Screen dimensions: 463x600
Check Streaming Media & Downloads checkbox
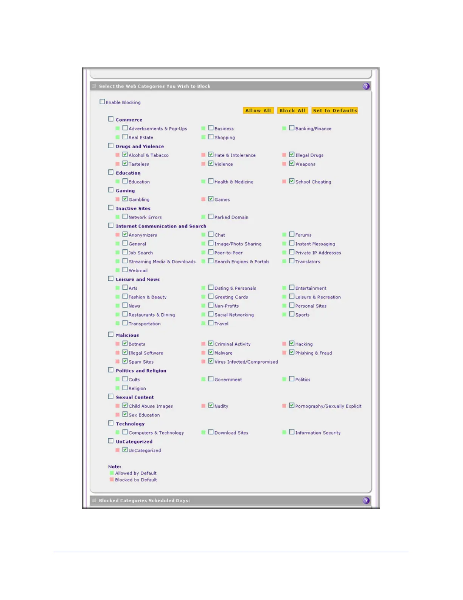(x=125, y=261)
